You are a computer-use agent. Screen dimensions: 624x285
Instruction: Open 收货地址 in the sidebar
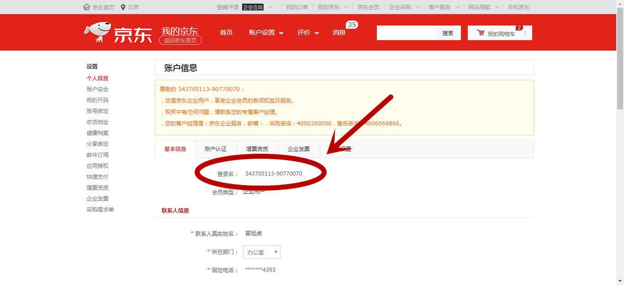pyautogui.click(x=97, y=122)
